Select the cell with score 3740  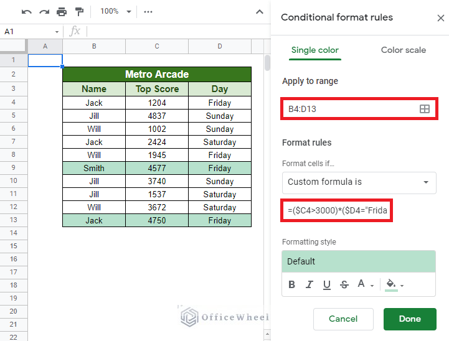(x=157, y=181)
